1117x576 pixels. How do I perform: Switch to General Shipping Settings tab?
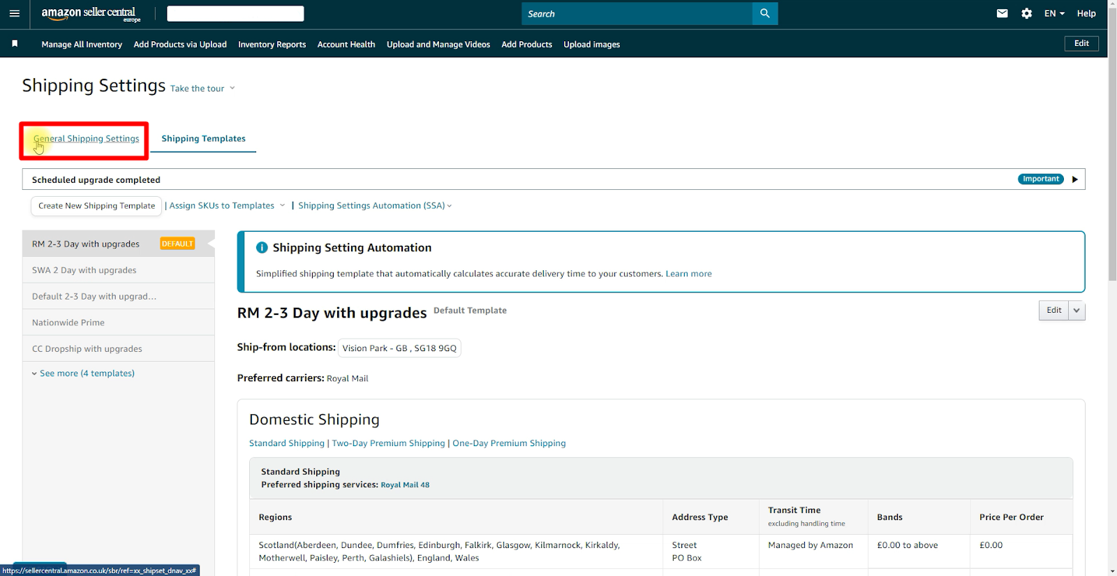click(87, 139)
